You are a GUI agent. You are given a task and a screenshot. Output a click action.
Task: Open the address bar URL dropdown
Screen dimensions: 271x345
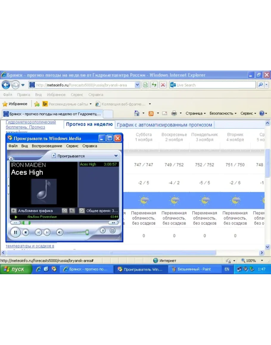(x=137, y=85)
